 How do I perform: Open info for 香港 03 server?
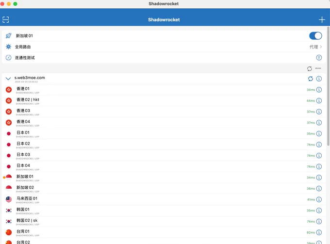(x=319, y=112)
